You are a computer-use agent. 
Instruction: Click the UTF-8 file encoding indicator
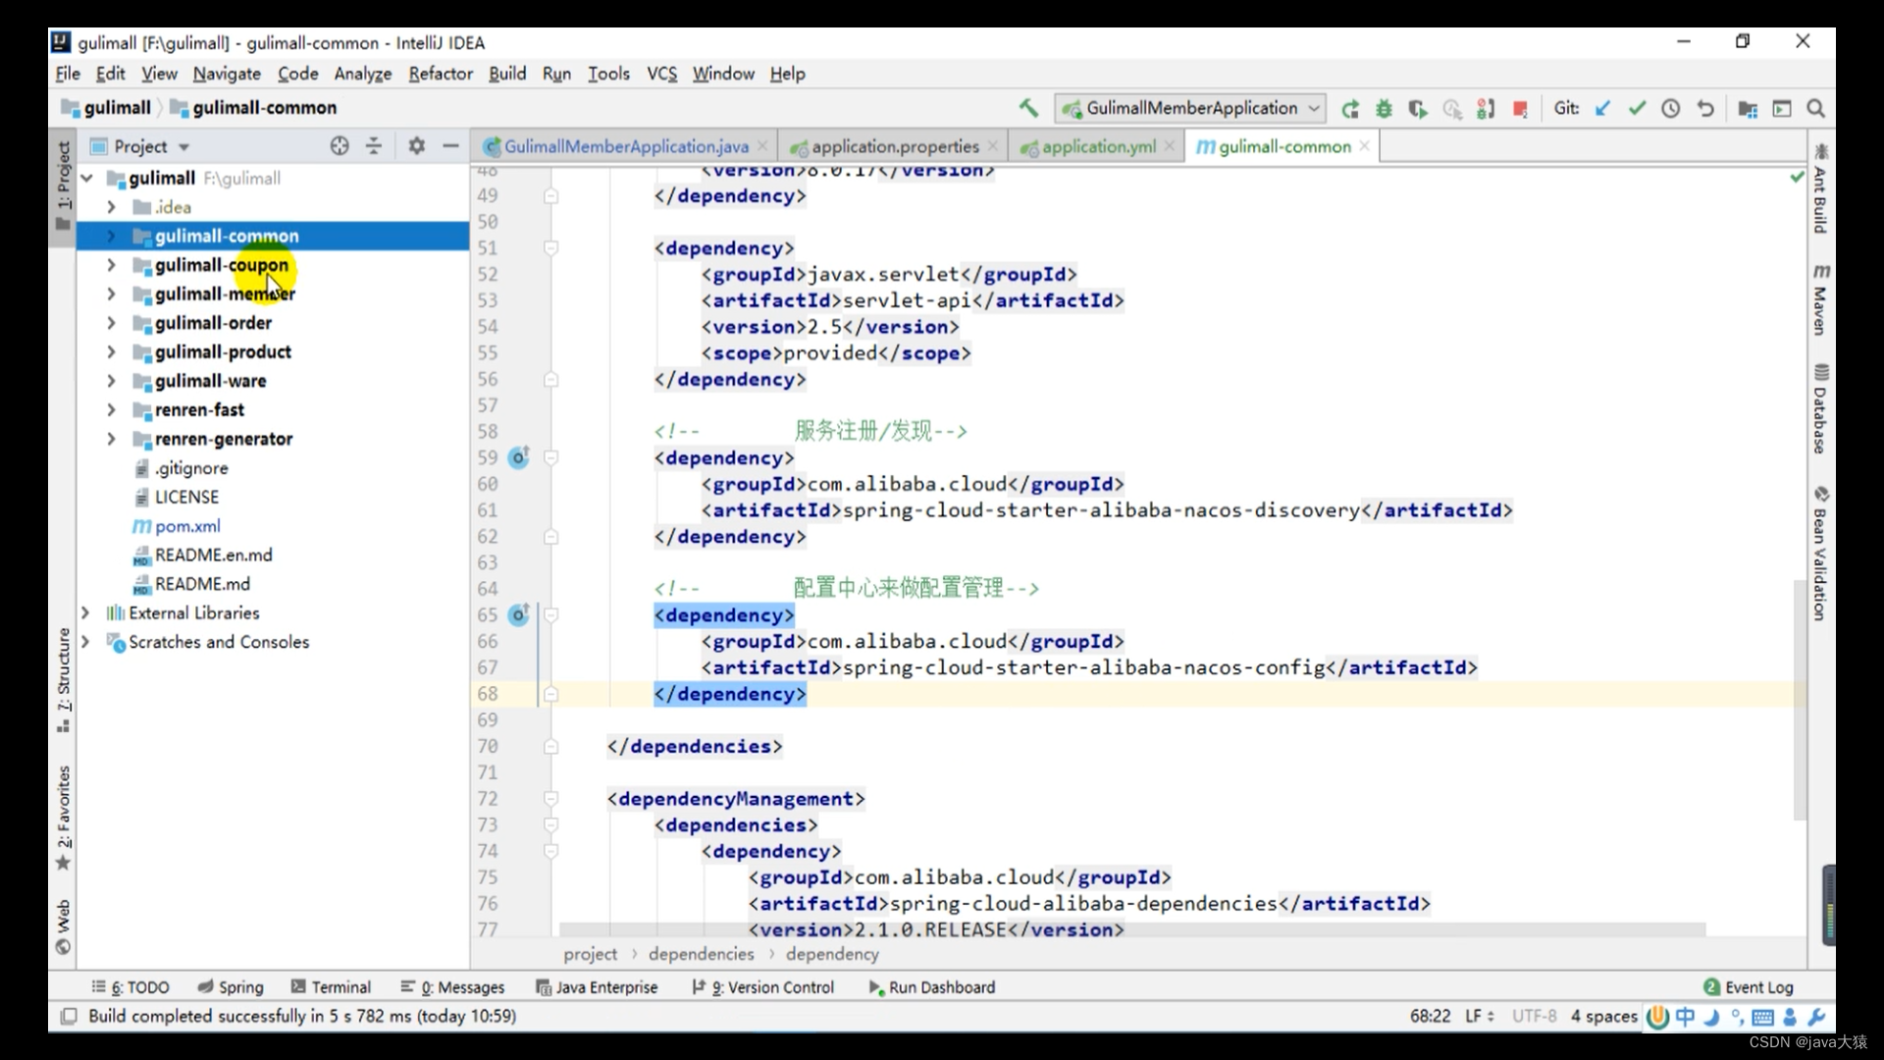[1534, 1017]
